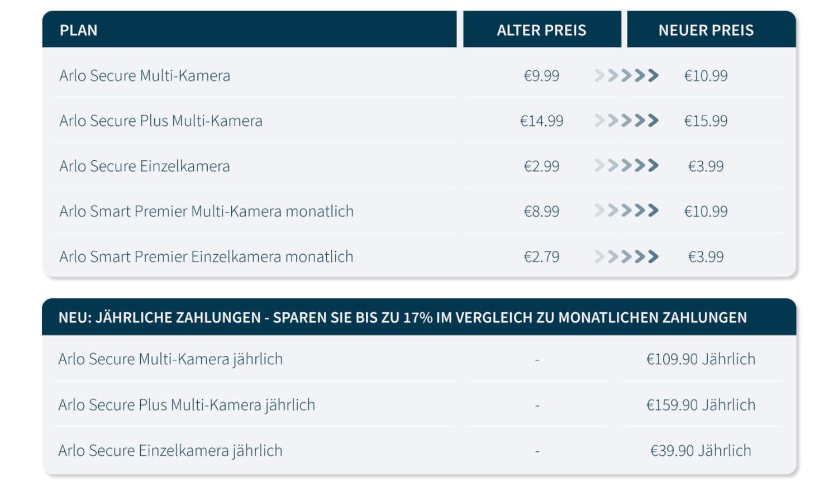Select the Arlo Secure Multi-Kamera jährlich plan
The width and height of the screenshot is (838, 491).
(170, 359)
